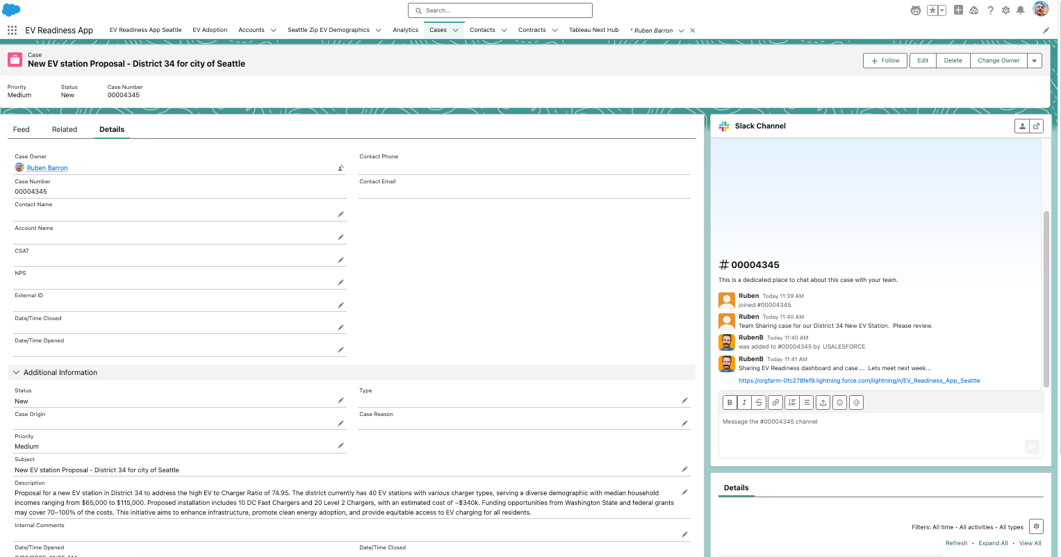
Task: Click the navigation bar edit pencil
Action: [1046, 31]
